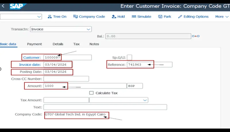This screenshot has height=132, width=230.
Task: Click the Tax Amount field
Action: point(66,100)
